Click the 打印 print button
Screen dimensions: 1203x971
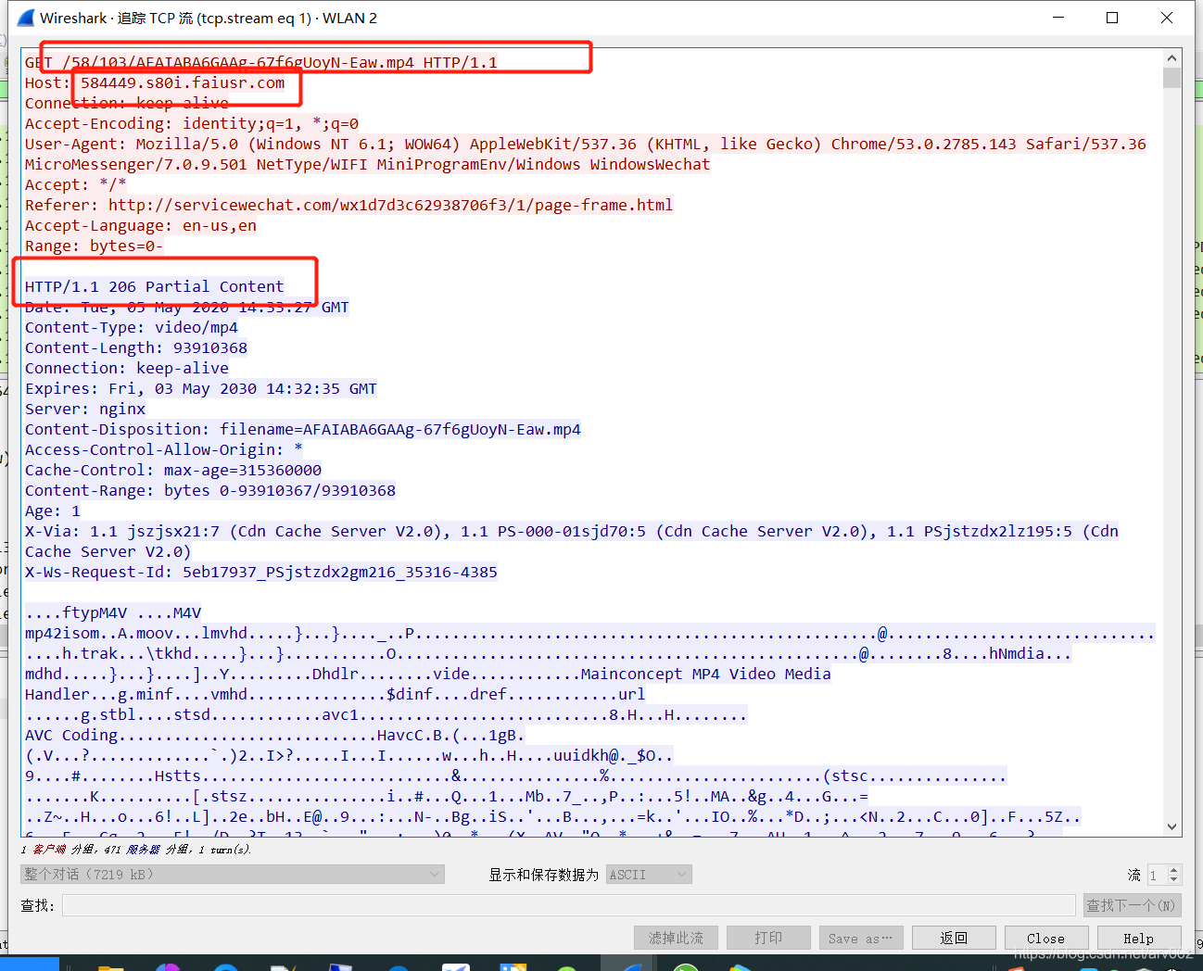click(x=768, y=938)
